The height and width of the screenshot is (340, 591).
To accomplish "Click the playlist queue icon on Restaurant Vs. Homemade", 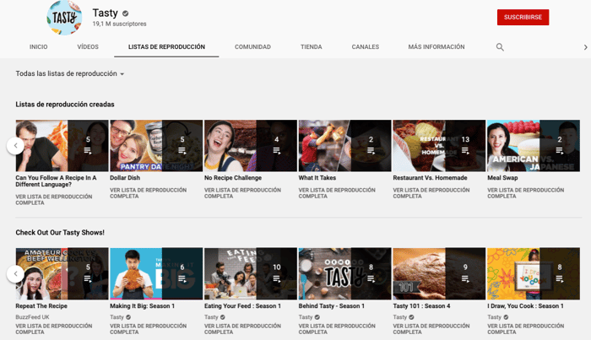I will 465,151.
